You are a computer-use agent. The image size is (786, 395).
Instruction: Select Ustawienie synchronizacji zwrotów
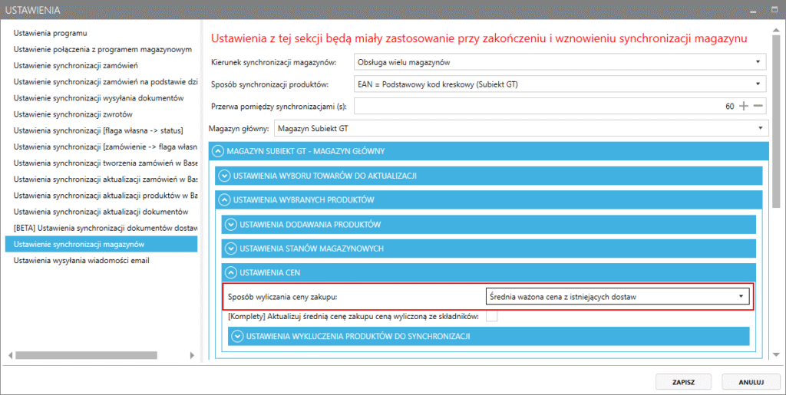(73, 114)
